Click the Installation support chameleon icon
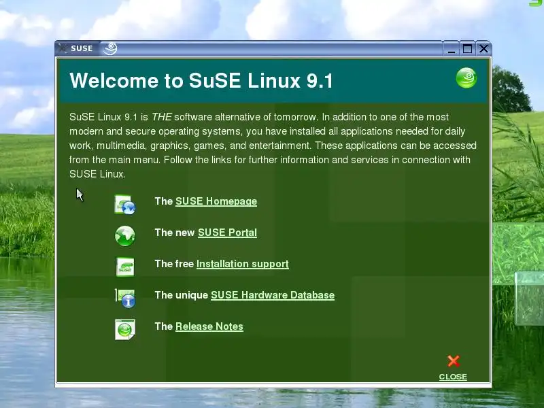Screen dimensions: 544x408 pos(125,267)
